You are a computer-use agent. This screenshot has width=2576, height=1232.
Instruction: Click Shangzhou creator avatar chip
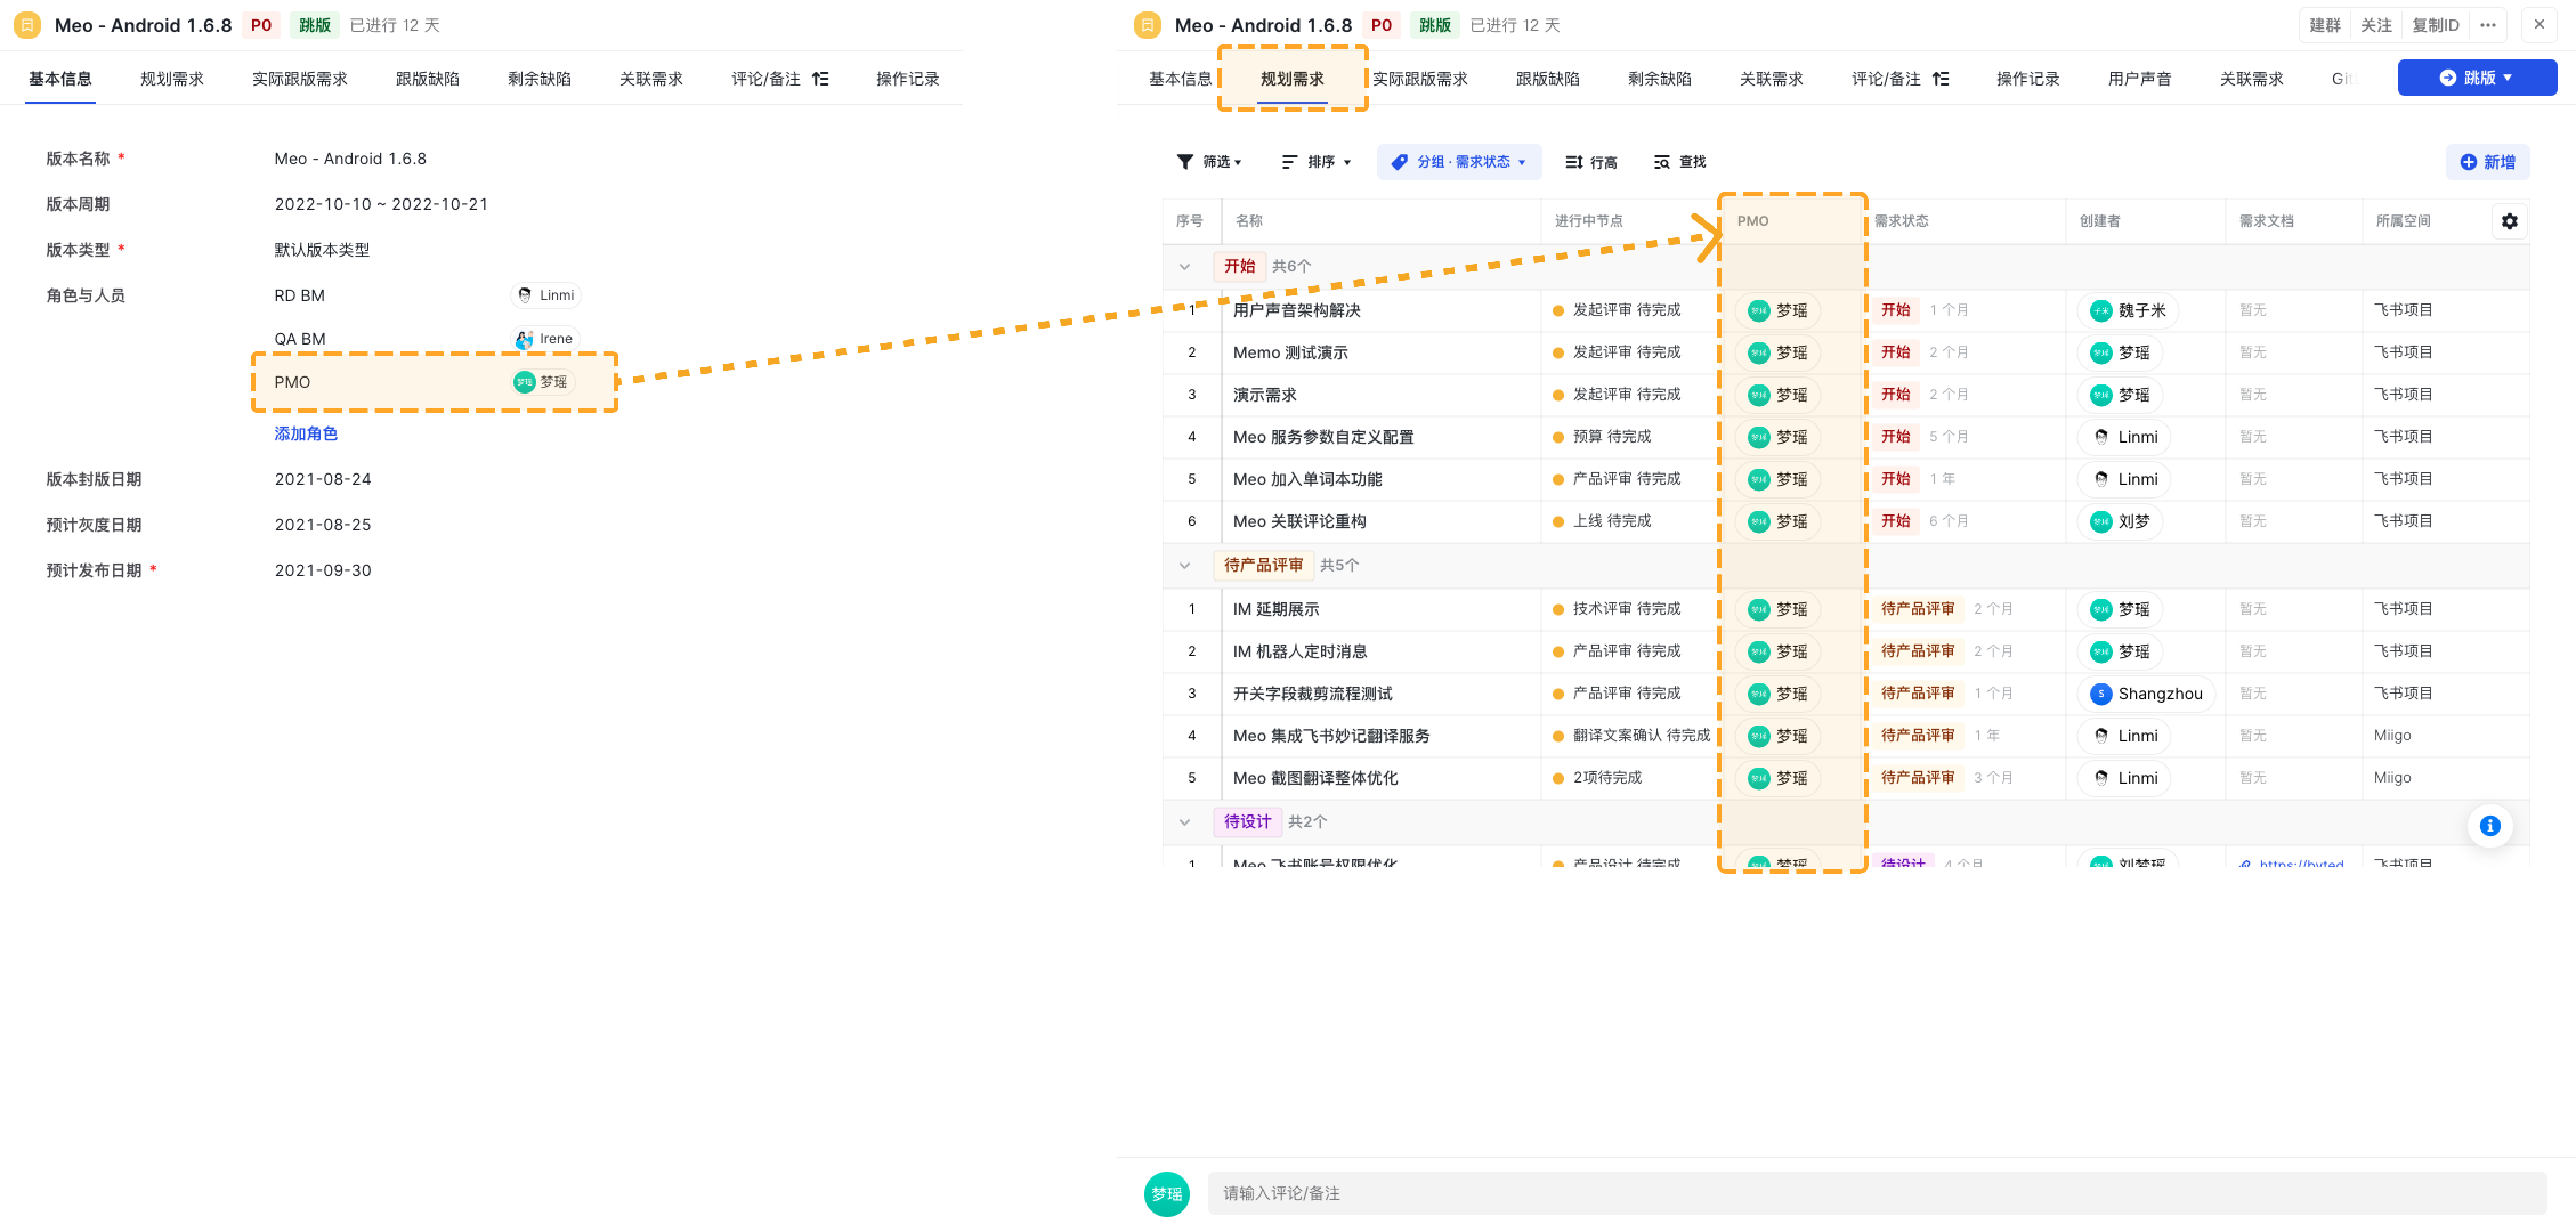[x=2146, y=694]
